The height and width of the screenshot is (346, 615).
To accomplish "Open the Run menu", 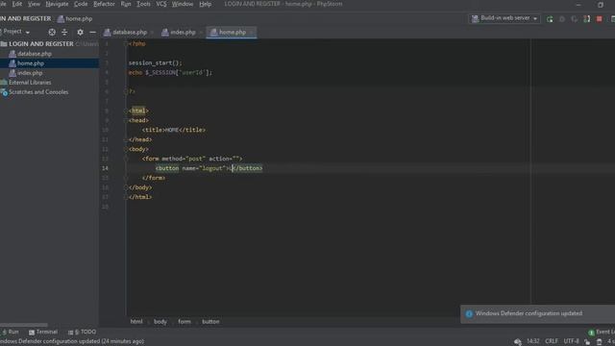I will click(126, 4).
